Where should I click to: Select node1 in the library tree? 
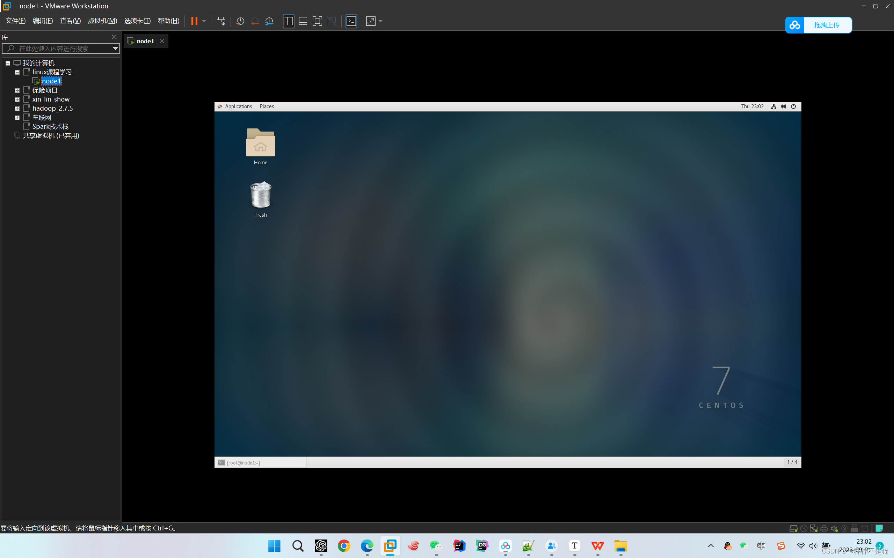click(51, 81)
